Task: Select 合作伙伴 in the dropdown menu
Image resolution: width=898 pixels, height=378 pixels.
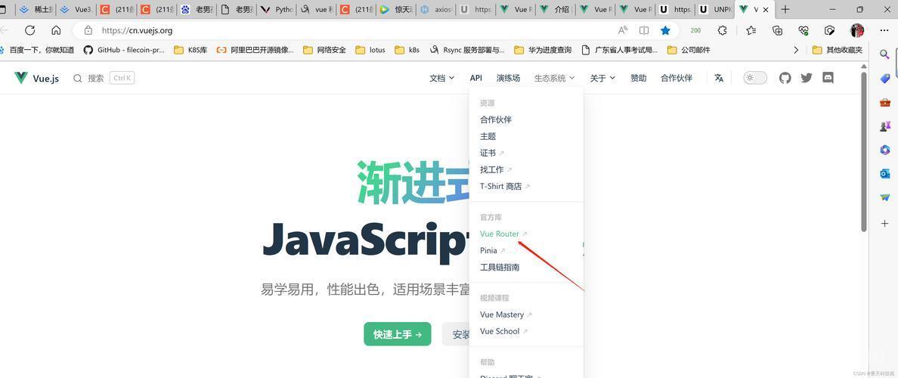Action: coord(496,119)
